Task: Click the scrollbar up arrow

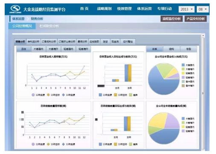Action: tap(203, 36)
